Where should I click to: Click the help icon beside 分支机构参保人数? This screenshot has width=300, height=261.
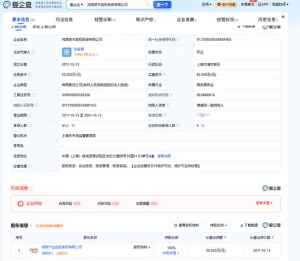tap(178, 125)
